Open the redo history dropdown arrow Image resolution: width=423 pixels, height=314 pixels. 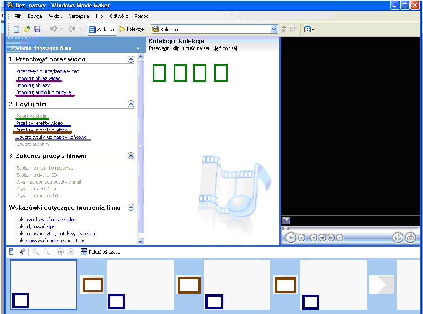80,29
